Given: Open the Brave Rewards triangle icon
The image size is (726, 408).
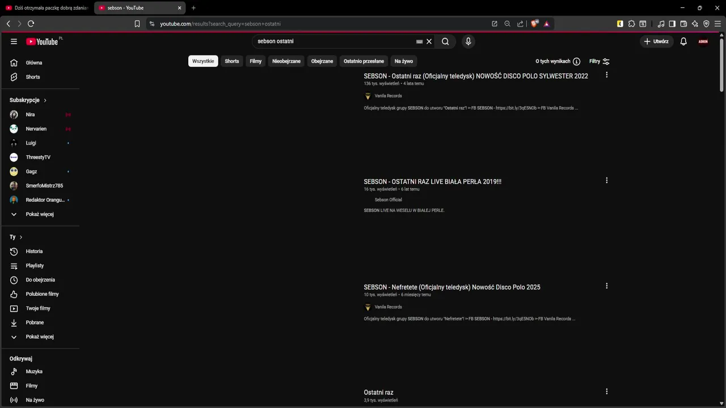Looking at the screenshot, I should (x=546, y=24).
